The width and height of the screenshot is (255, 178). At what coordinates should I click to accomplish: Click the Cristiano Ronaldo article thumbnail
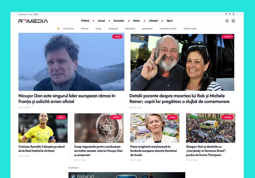(43, 128)
